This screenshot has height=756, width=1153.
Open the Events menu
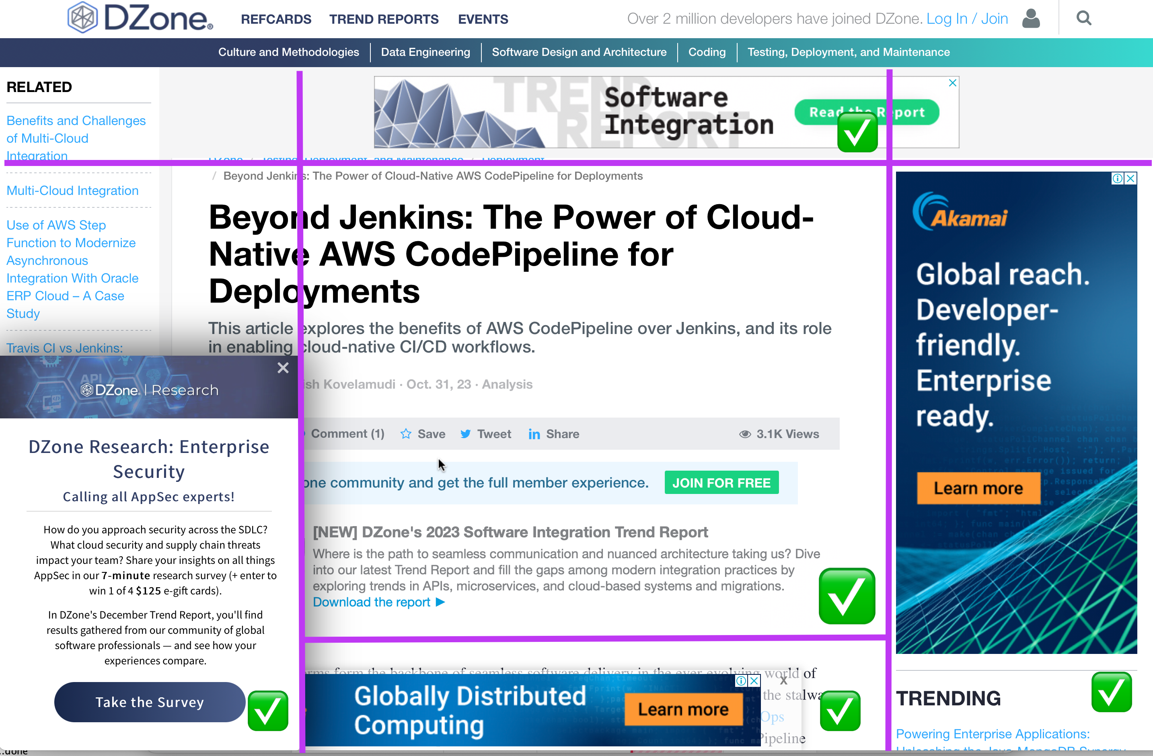483,19
